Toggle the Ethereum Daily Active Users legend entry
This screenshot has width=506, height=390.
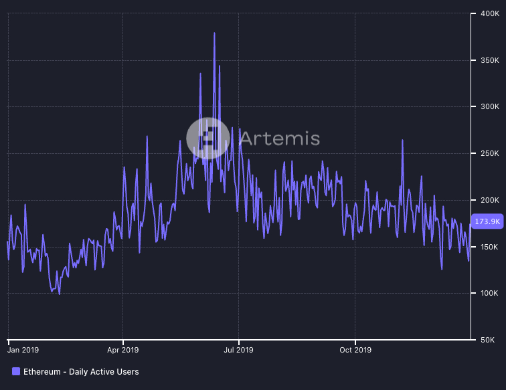76,372
